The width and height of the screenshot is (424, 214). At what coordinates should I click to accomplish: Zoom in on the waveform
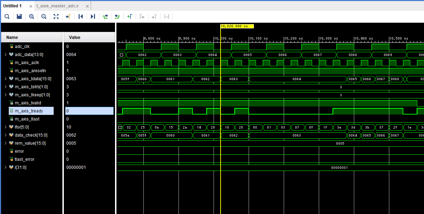[32, 16]
